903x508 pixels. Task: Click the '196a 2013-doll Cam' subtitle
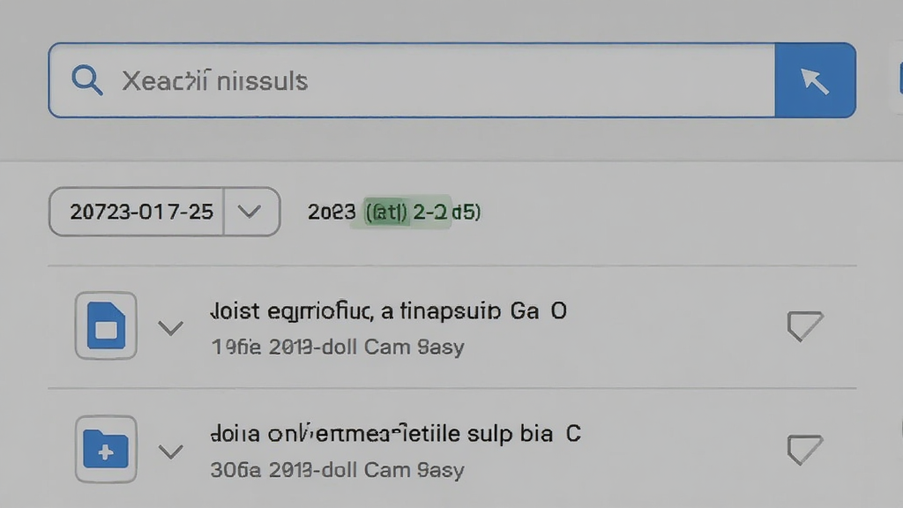(x=338, y=347)
